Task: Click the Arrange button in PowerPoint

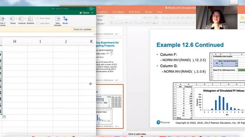Action: click(x=242, y=19)
